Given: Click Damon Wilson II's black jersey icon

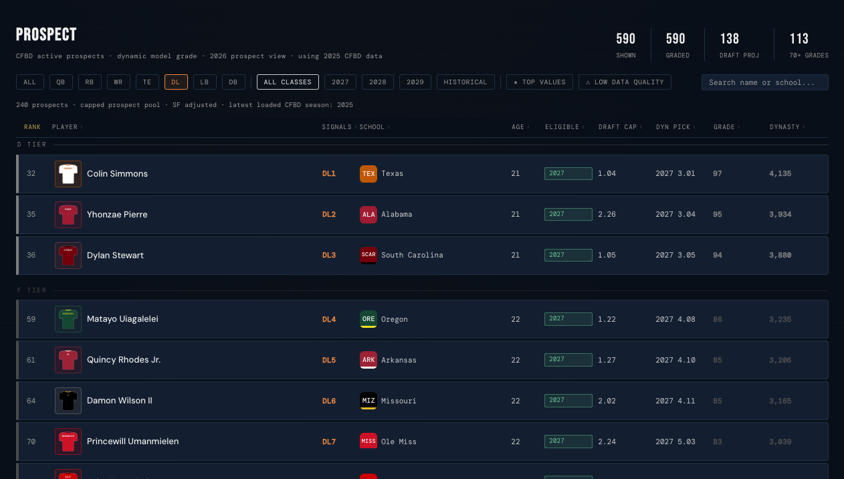Looking at the screenshot, I should [68, 401].
